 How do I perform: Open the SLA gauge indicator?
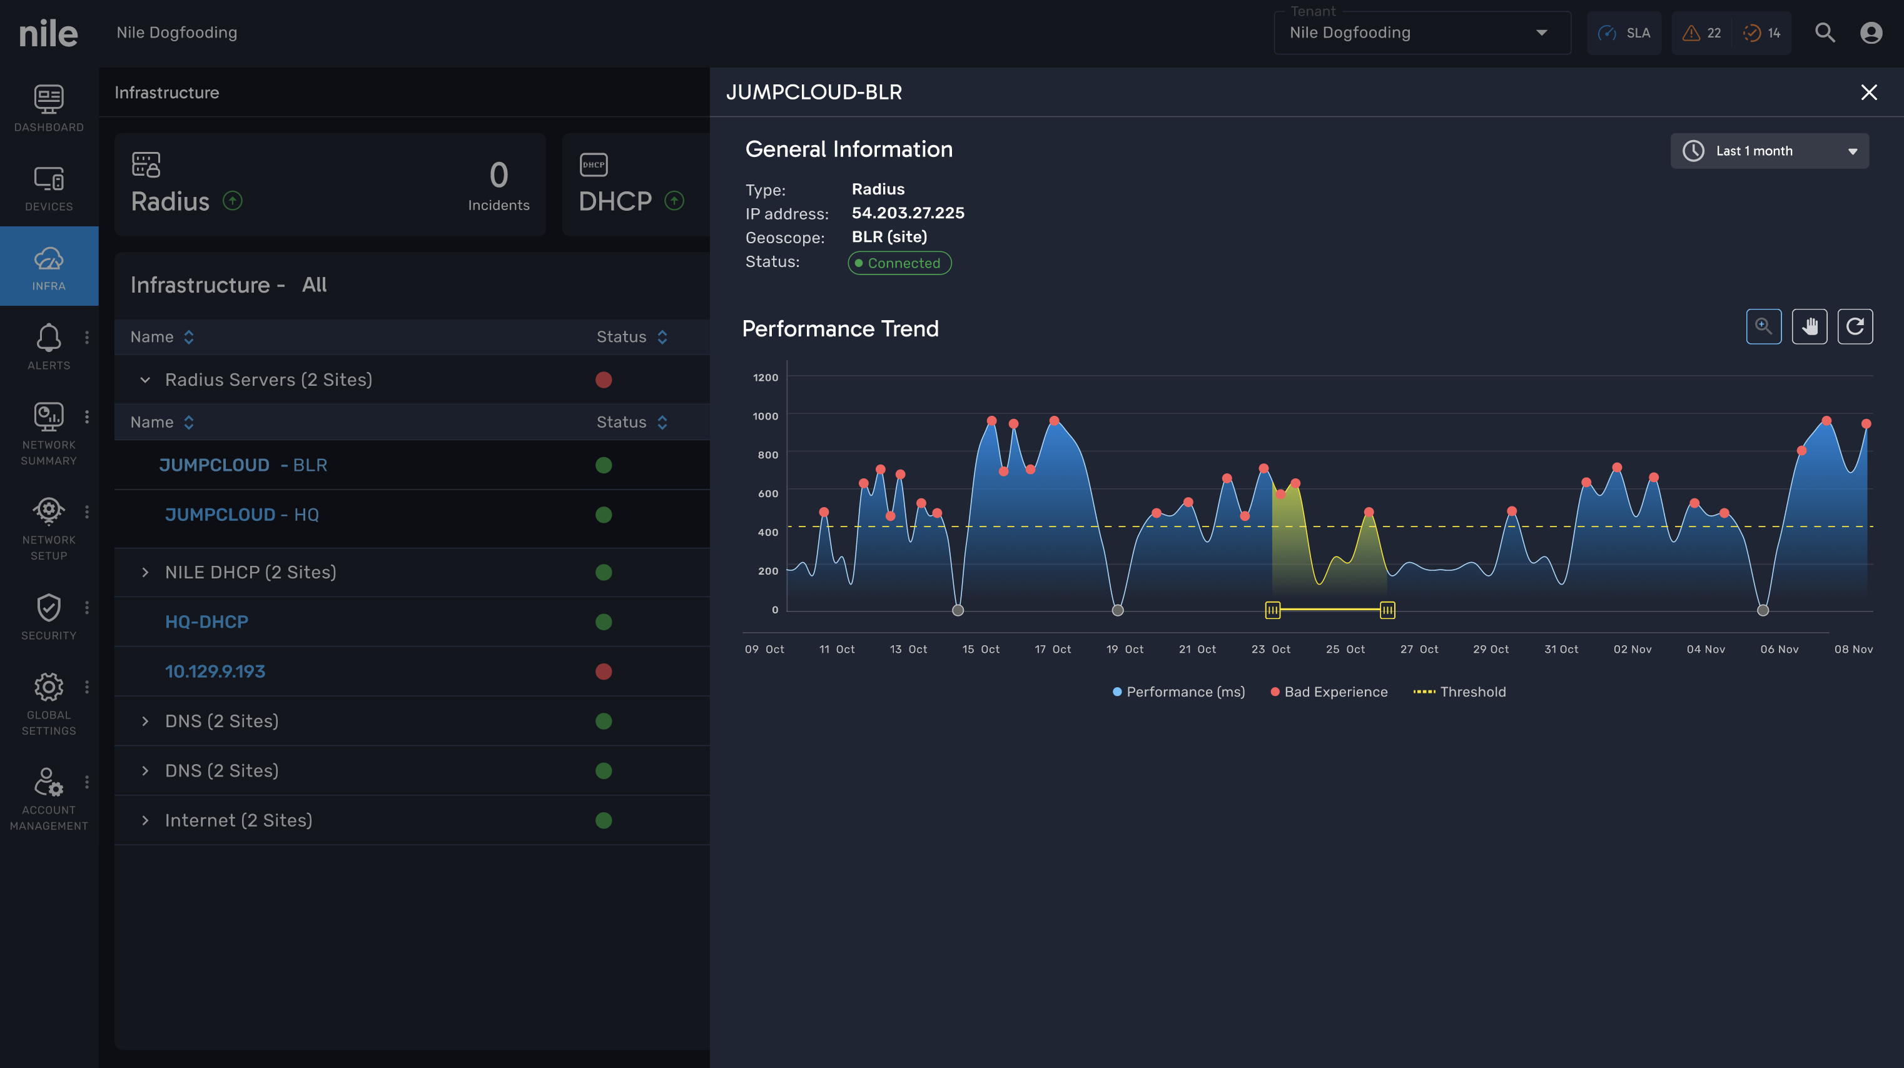1624,33
